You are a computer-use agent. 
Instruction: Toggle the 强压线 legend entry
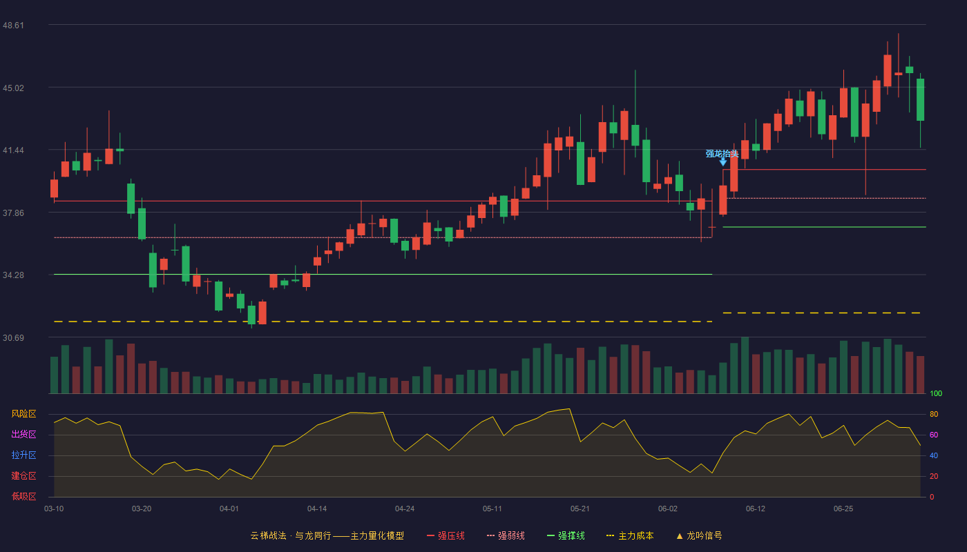point(446,535)
